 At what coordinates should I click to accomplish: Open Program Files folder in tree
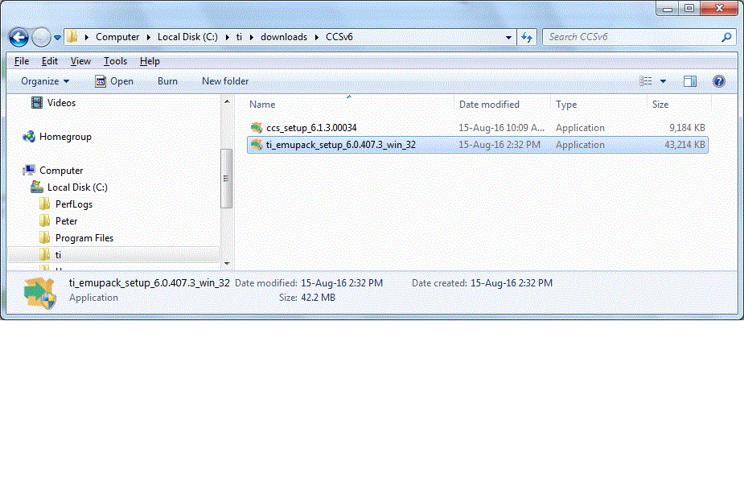pos(84,237)
